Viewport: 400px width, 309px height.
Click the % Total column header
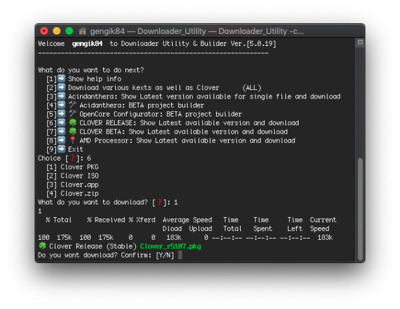pyautogui.click(x=59, y=220)
